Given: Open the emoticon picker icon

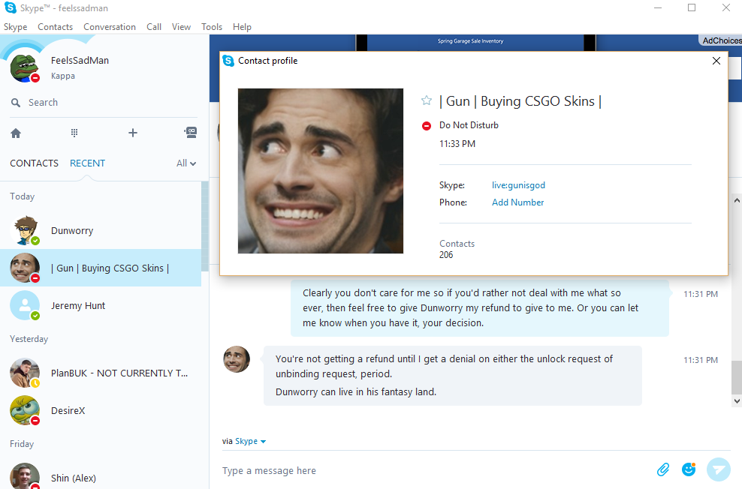Looking at the screenshot, I should (689, 469).
